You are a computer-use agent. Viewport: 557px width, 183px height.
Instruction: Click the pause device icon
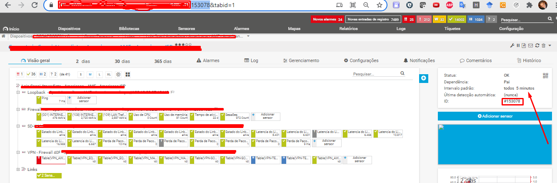518,45
